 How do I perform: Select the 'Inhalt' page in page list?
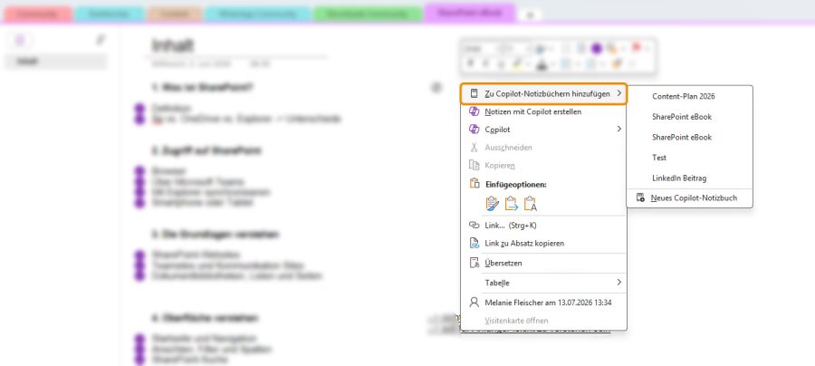(x=55, y=62)
